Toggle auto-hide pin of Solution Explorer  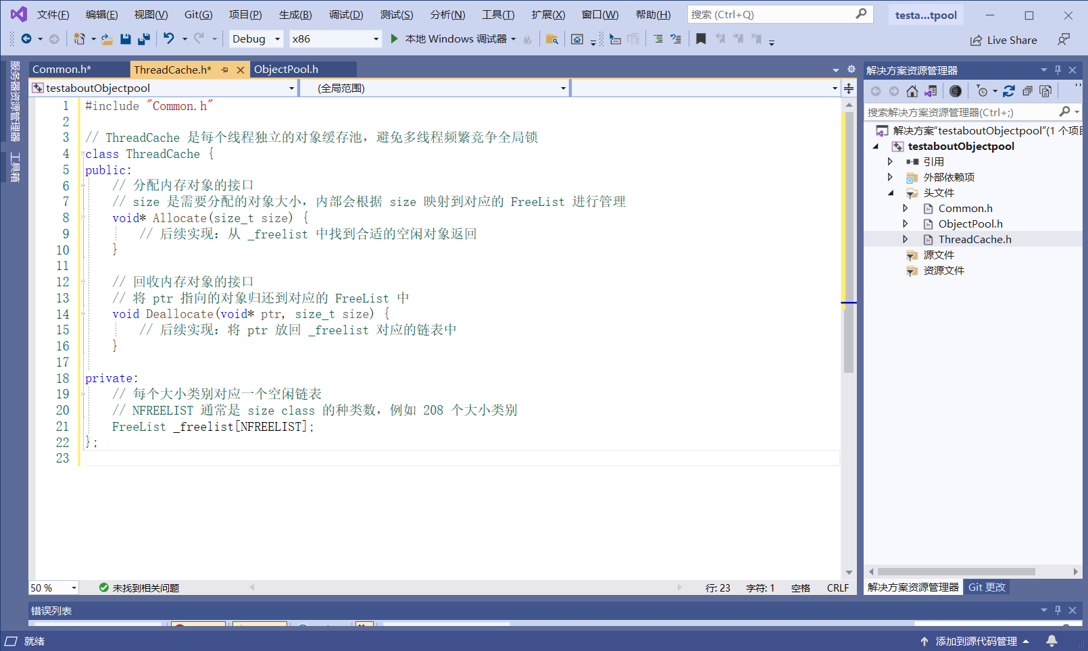1058,70
